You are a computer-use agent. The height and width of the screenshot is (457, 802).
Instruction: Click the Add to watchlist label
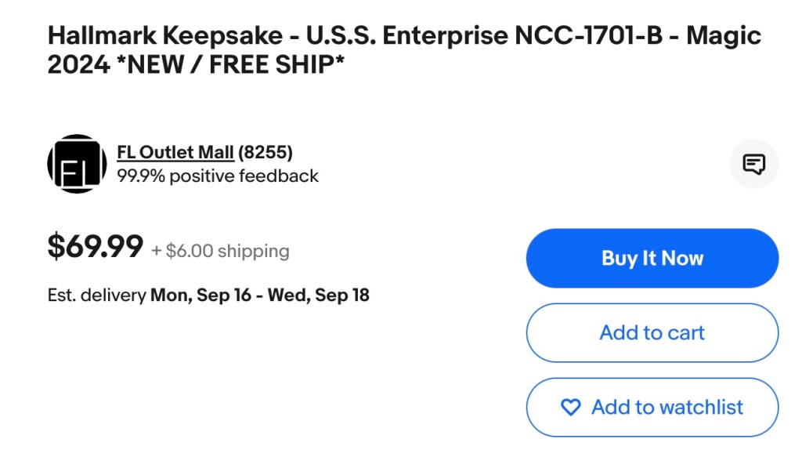tap(667, 407)
